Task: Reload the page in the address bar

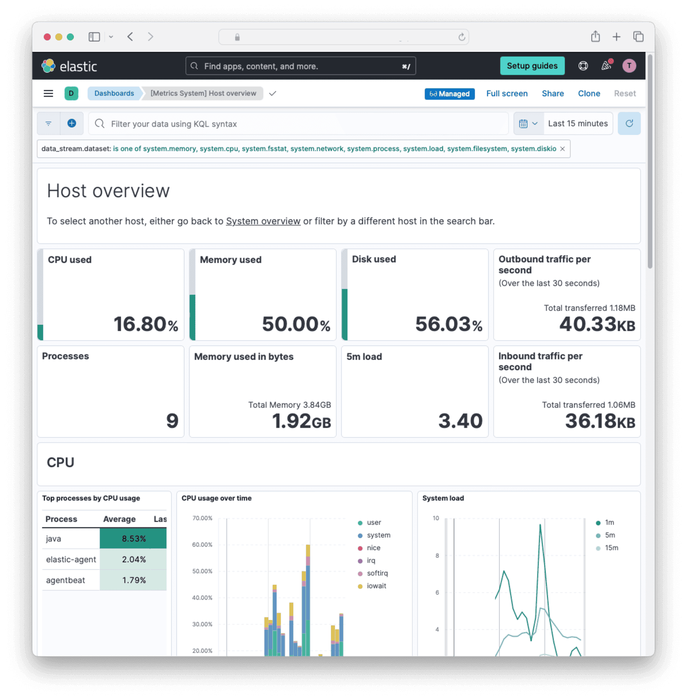Action: pos(462,37)
